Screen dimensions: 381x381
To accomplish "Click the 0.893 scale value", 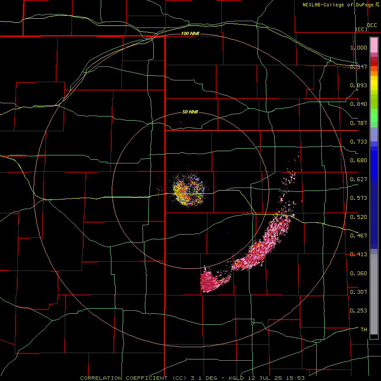I will (x=359, y=85).
